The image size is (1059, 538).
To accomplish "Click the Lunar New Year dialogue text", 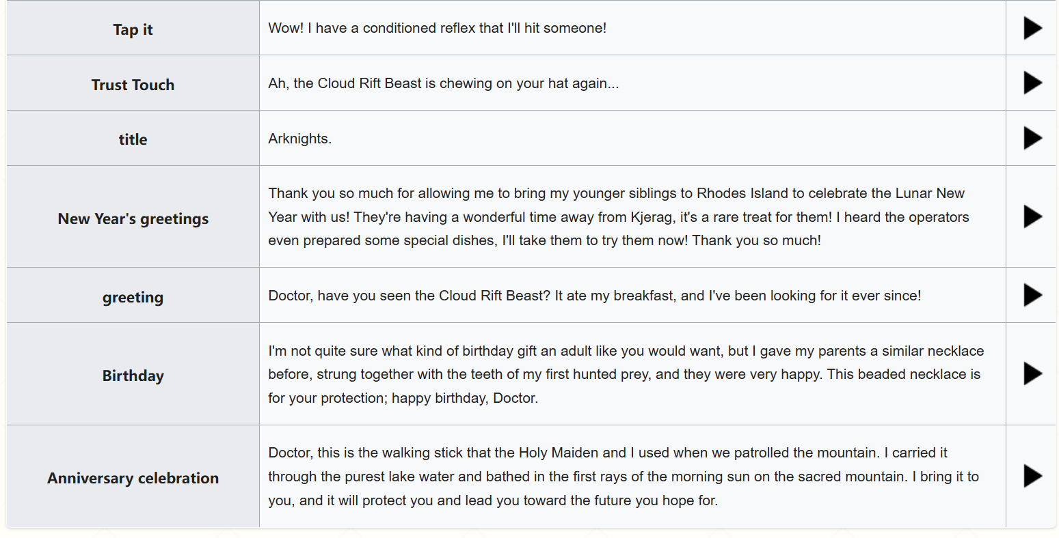I will tap(618, 217).
